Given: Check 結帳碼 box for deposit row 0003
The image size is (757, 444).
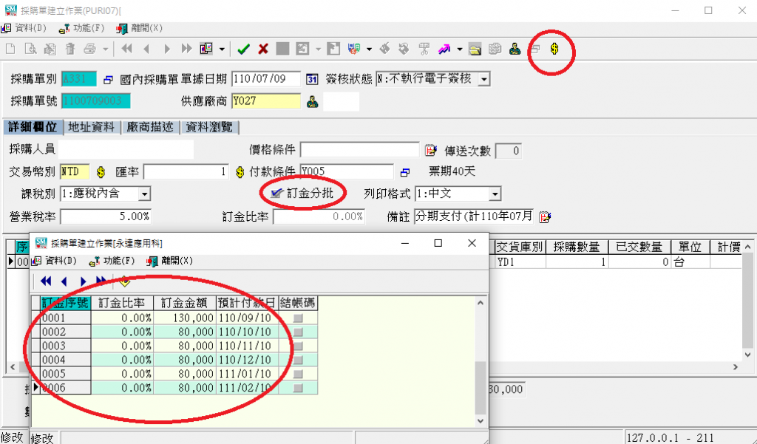Looking at the screenshot, I should pos(298,346).
